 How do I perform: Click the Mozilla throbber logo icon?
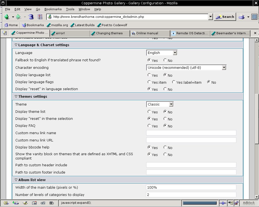point(254,17)
